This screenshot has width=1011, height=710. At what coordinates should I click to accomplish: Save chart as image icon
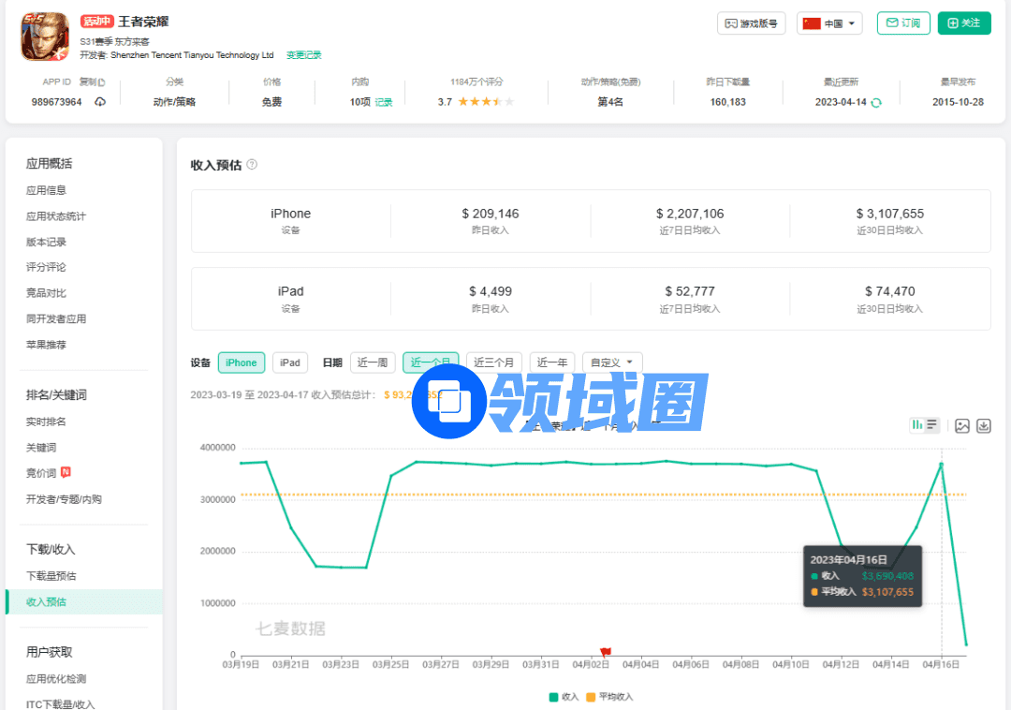coord(962,426)
